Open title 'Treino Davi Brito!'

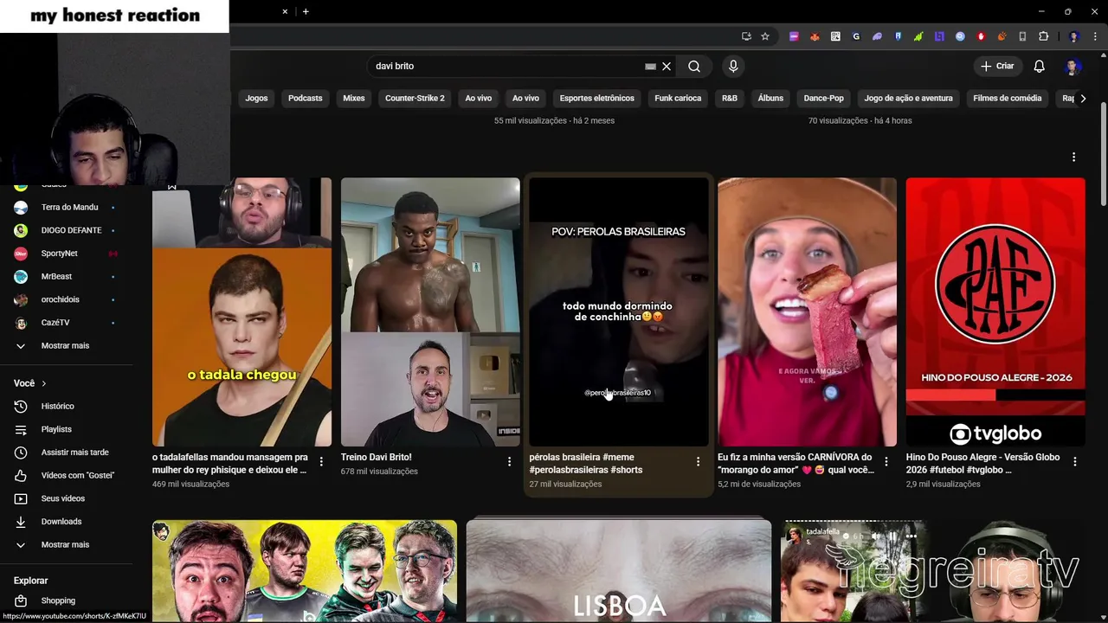point(377,457)
